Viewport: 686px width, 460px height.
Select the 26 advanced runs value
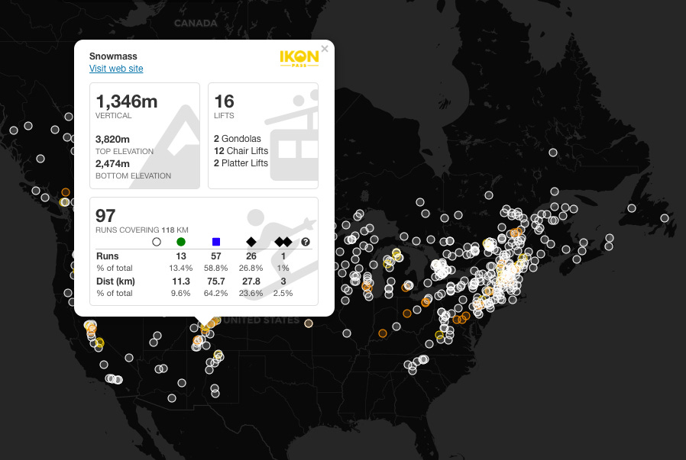click(251, 256)
